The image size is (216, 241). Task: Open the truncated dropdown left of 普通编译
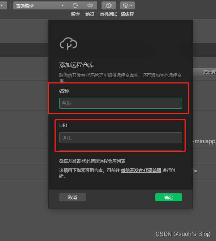3,6
